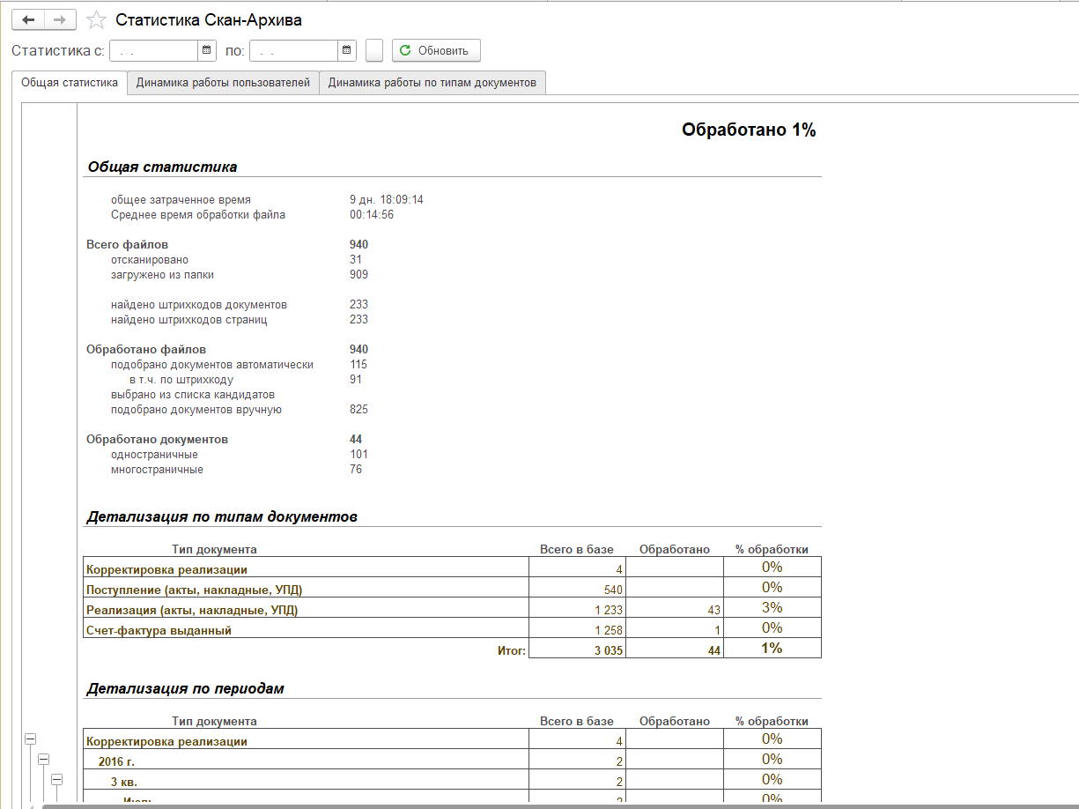Select the Реализация (акты, накладные, УПД) row
This screenshot has width=1079, height=809.
pos(192,610)
